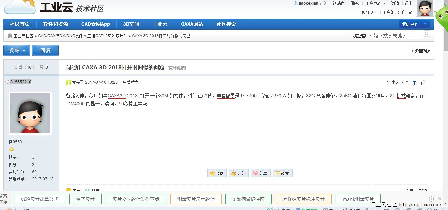The width and height of the screenshot is (448, 210).
Task: Click the 收藏 star favorite button
Action: point(217,173)
